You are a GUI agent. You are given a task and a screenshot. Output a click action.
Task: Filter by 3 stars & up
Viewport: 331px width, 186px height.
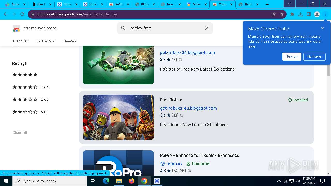click(31, 99)
